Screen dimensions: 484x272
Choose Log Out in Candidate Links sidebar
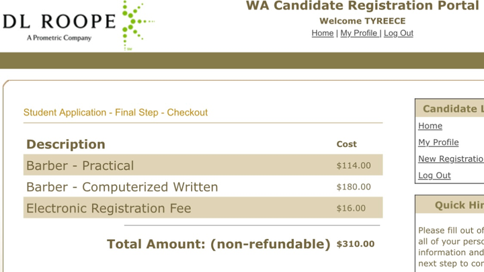[434, 175]
